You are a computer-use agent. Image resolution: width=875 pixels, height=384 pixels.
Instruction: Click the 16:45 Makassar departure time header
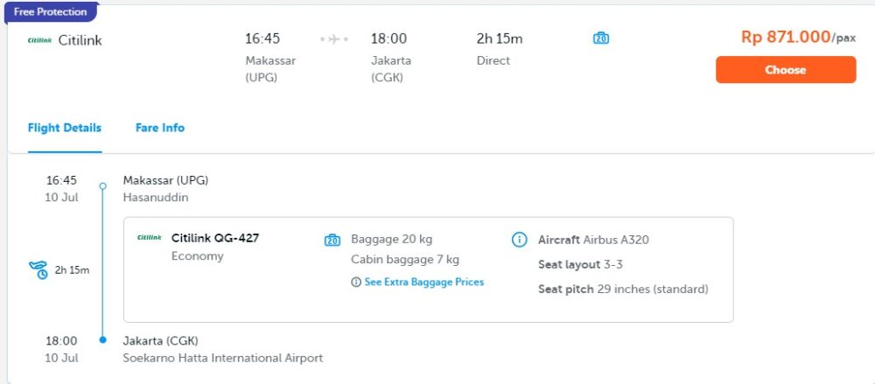pyautogui.click(x=262, y=38)
